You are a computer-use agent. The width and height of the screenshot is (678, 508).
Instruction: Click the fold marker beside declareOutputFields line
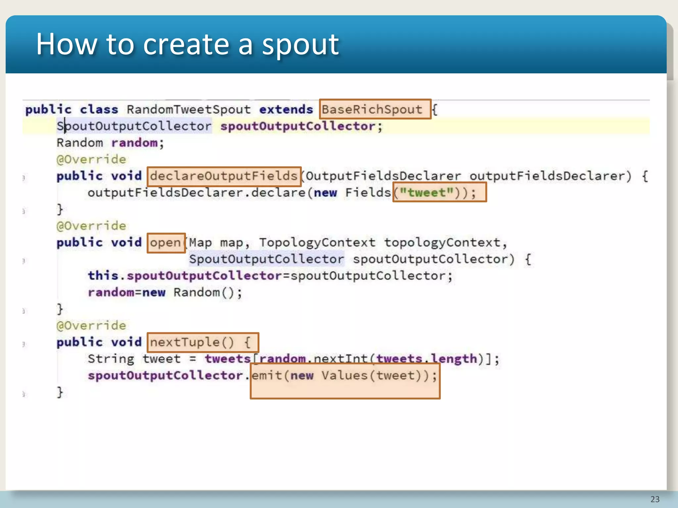24,178
